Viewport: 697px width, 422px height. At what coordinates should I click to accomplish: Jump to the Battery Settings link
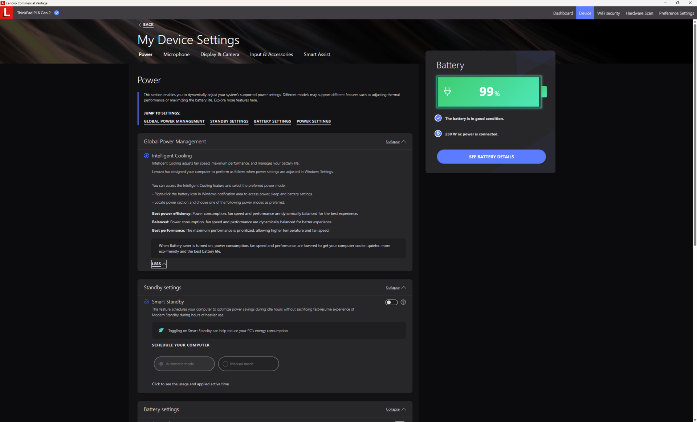pos(272,121)
